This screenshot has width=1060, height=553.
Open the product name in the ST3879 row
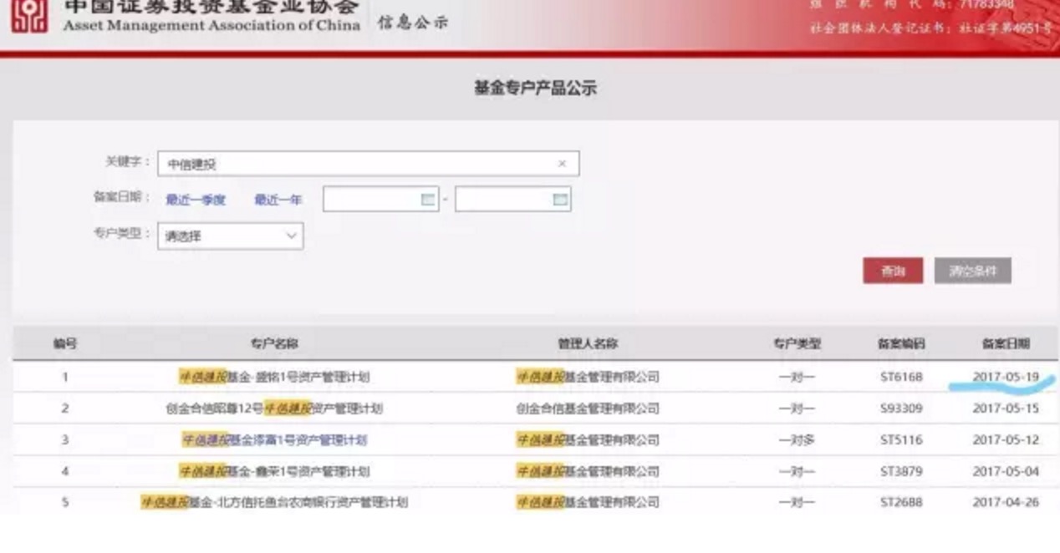tap(274, 471)
